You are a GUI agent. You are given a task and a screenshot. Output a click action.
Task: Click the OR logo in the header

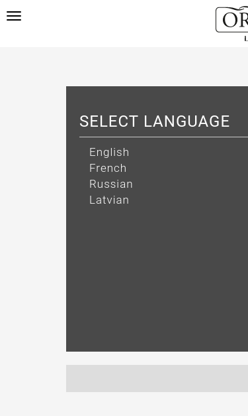click(232, 20)
